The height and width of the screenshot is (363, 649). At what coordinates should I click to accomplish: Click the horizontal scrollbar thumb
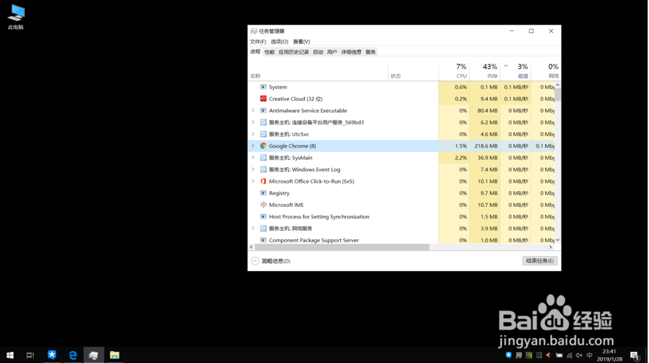342,247
